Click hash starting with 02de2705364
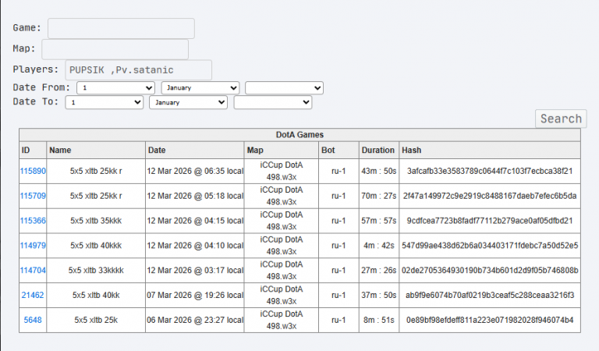The width and height of the screenshot is (599, 351). pyautogui.click(x=490, y=271)
